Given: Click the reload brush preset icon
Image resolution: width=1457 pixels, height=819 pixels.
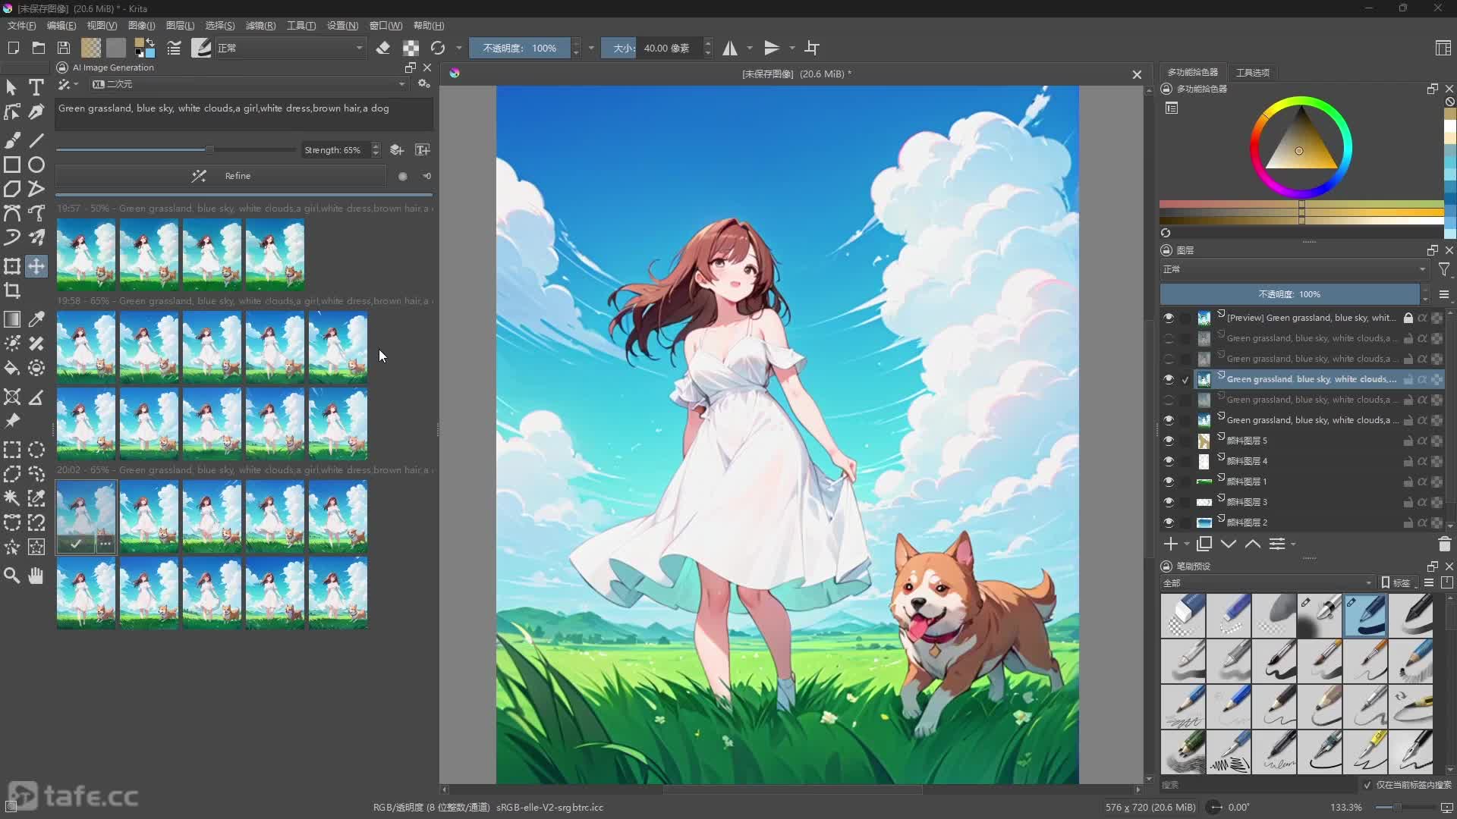Looking at the screenshot, I should (438, 48).
